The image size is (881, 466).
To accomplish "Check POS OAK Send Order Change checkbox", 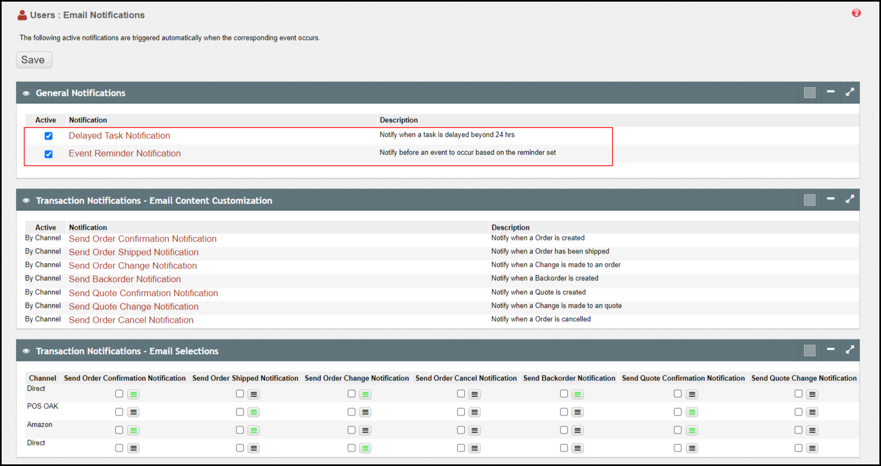I will point(352,412).
